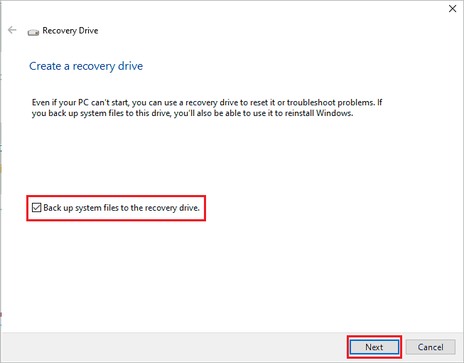Click the description paragraph about recovery drives
464x363 pixels.
pyautogui.click(x=206, y=108)
